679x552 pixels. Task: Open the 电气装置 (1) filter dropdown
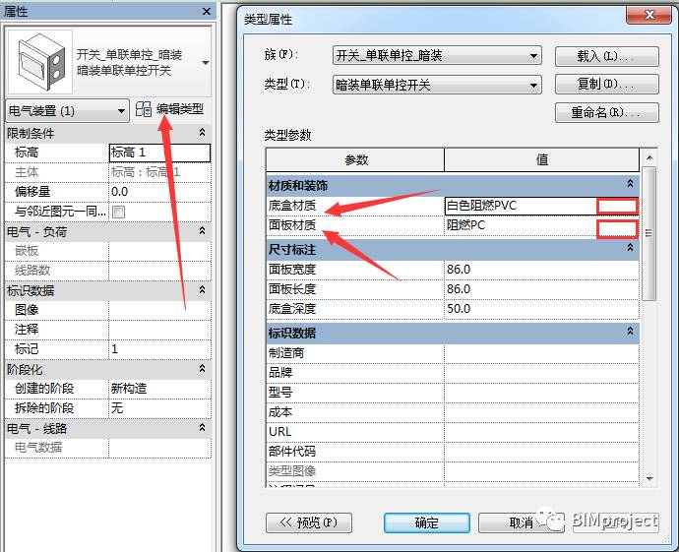tap(68, 111)
